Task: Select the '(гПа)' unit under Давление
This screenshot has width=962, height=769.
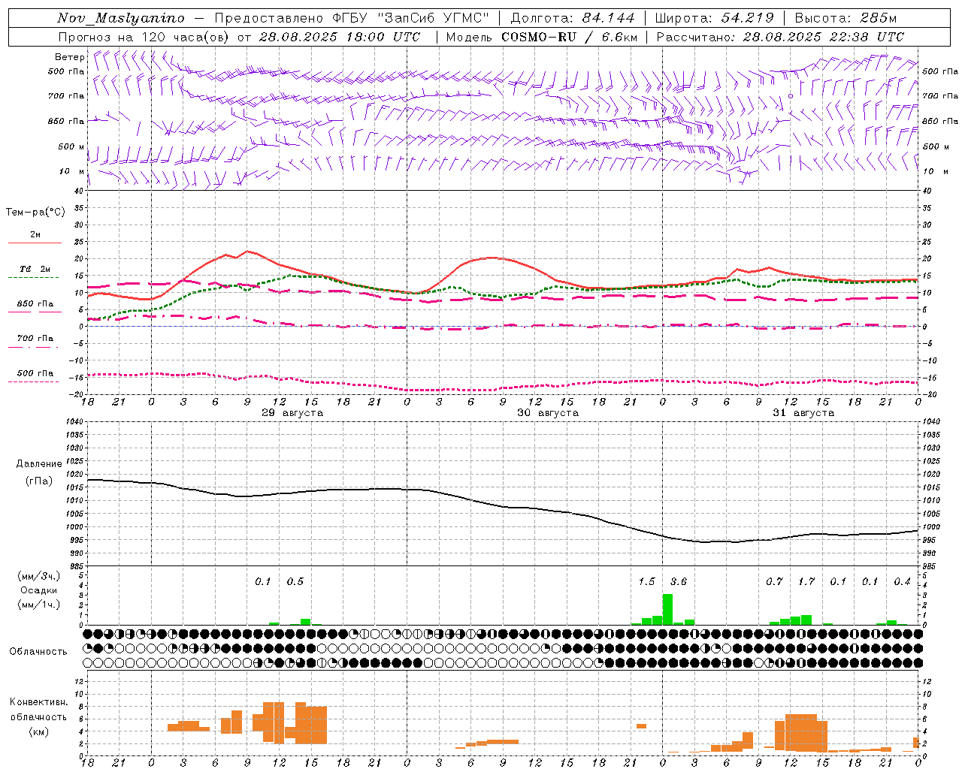Action: (38, 481)
